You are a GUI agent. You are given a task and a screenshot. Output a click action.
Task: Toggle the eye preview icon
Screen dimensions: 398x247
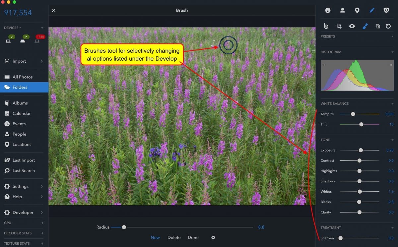coord(352,26)
